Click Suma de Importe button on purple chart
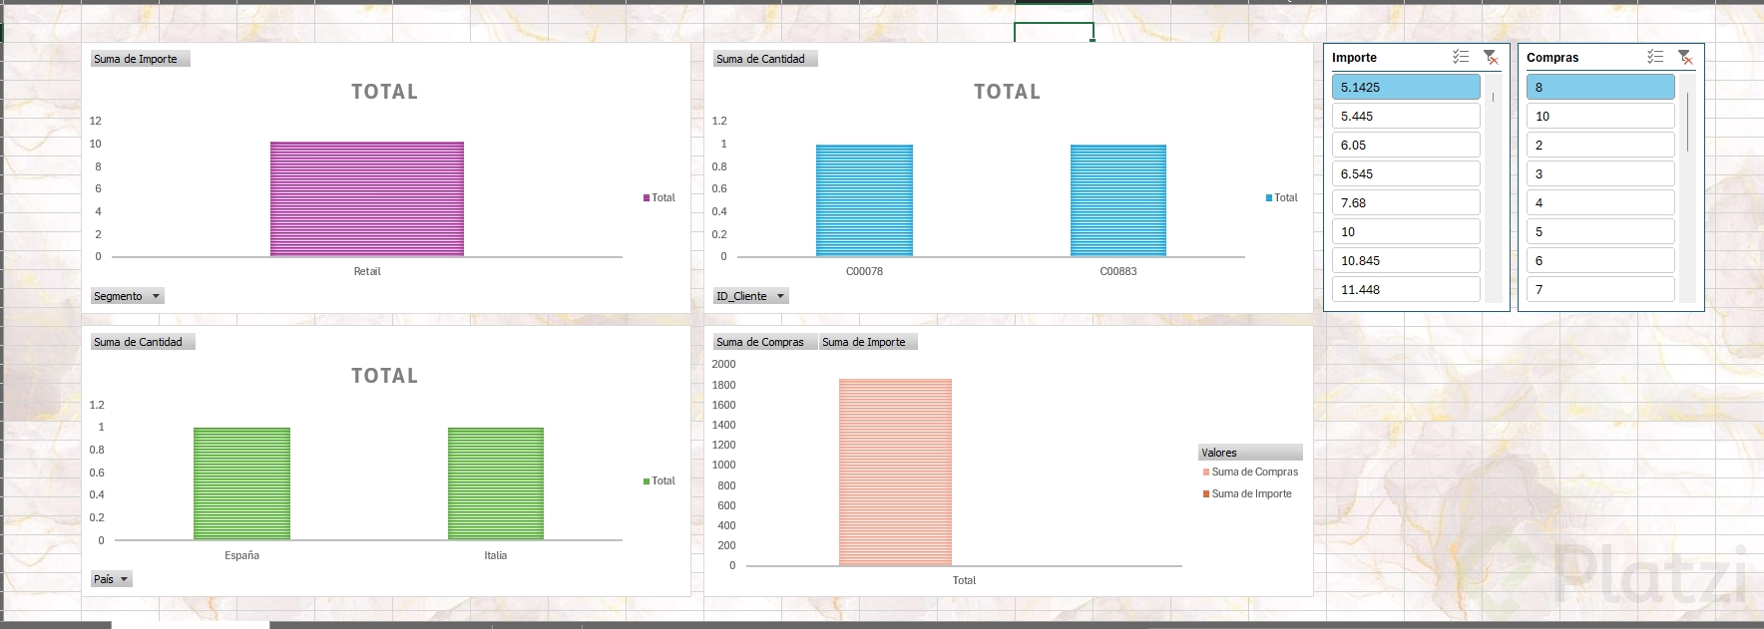The height and width of the screenshot is (629, 1764). tap(140, 59)
